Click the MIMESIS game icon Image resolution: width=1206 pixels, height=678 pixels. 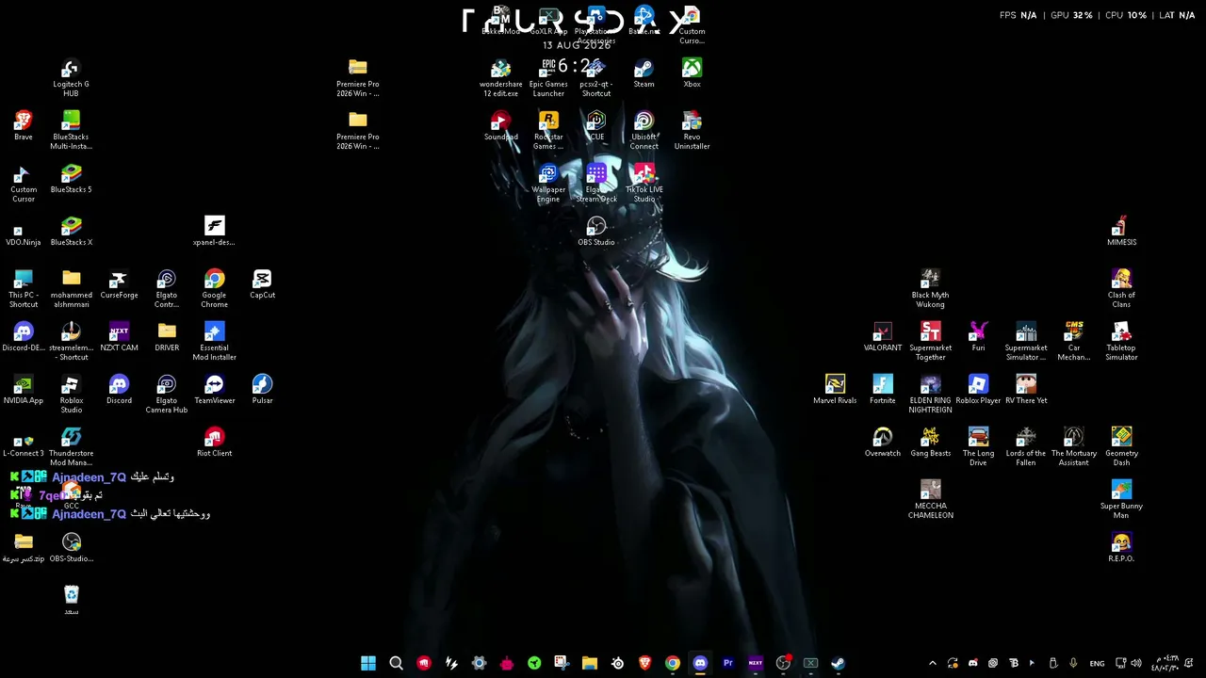(1121, 232)
